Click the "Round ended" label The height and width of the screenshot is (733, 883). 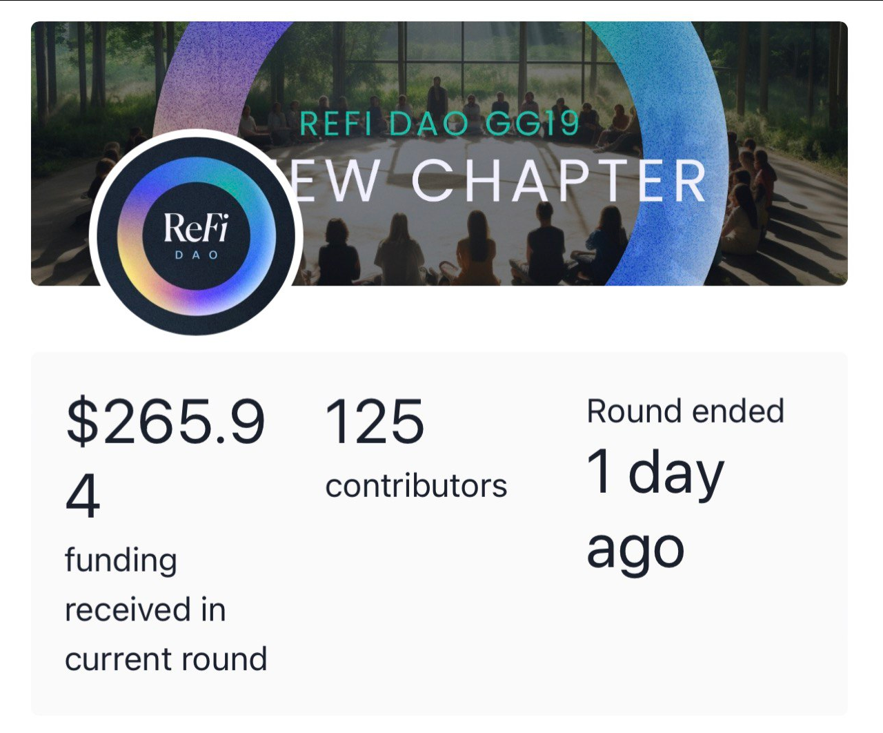pos(685,411)
